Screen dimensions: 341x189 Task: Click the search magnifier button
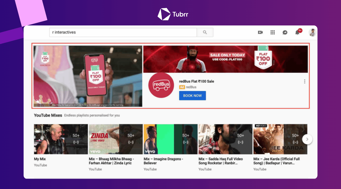(x=205, y=32)
